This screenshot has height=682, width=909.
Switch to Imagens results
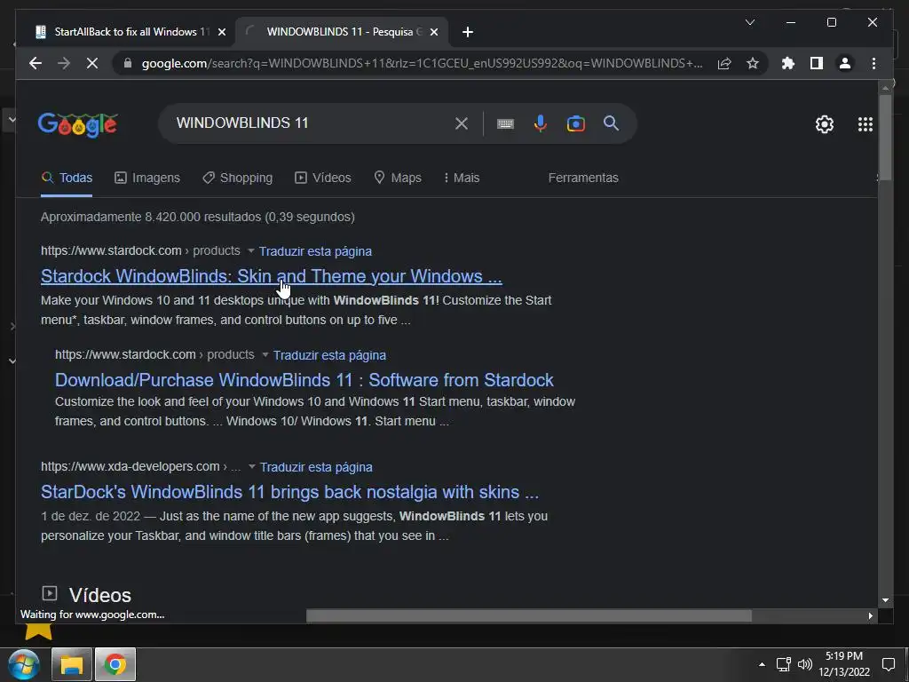click(147, 178)
